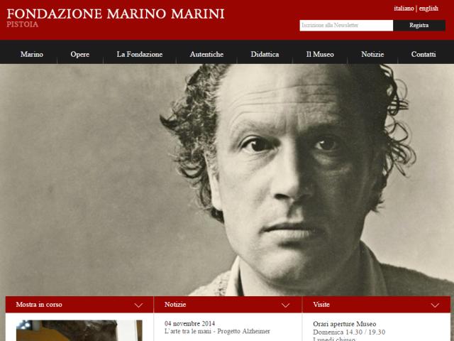Screen dimensions: 454x341
Task: Open the Marino menu item
Action: [x=32, y=54]
